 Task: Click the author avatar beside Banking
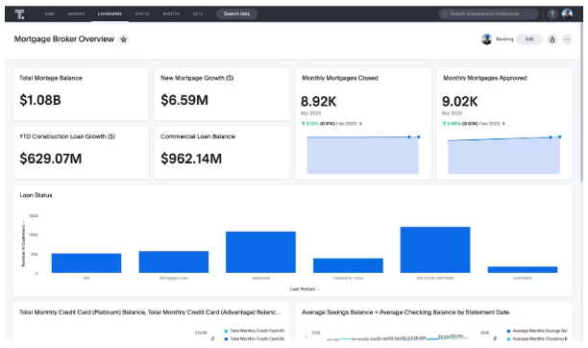coord(486,39)
